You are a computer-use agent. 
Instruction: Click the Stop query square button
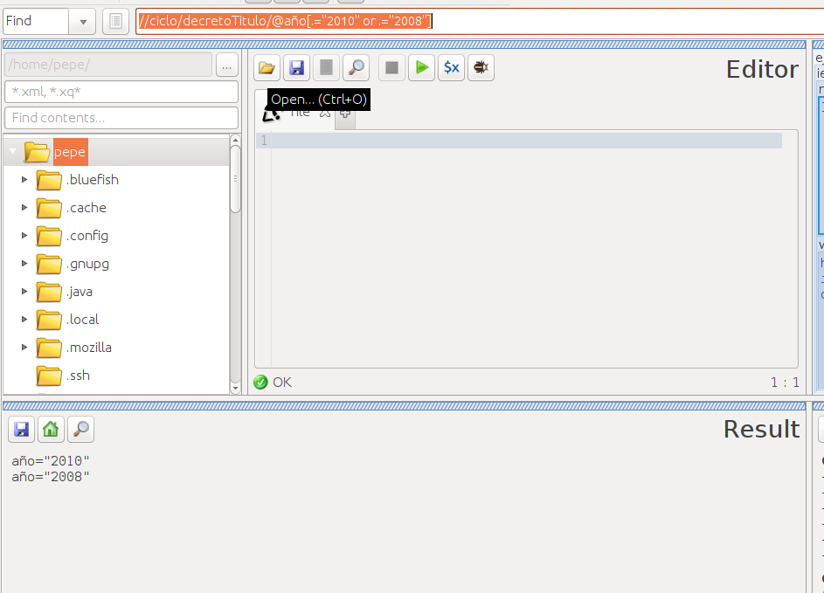point(391,68)
